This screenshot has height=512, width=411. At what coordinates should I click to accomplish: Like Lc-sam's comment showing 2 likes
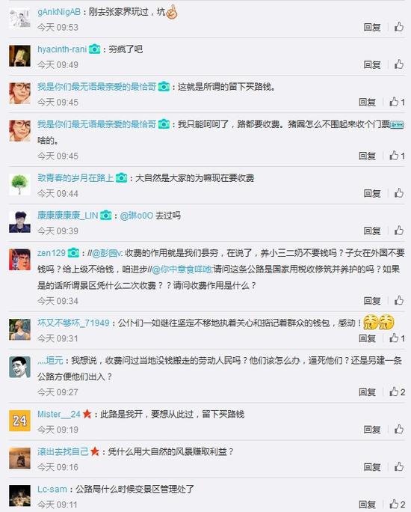click(x=398, y=504)
